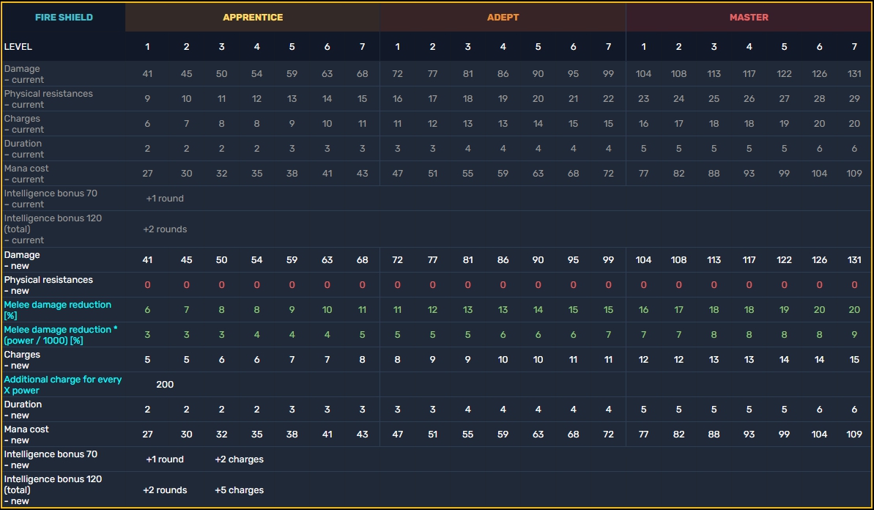Click the 'Melee damage reduction [%]' row label
This screenshot has width=874, height=510.
click(x=57, y=310)
